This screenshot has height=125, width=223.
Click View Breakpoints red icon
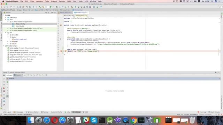click(4, 88)
